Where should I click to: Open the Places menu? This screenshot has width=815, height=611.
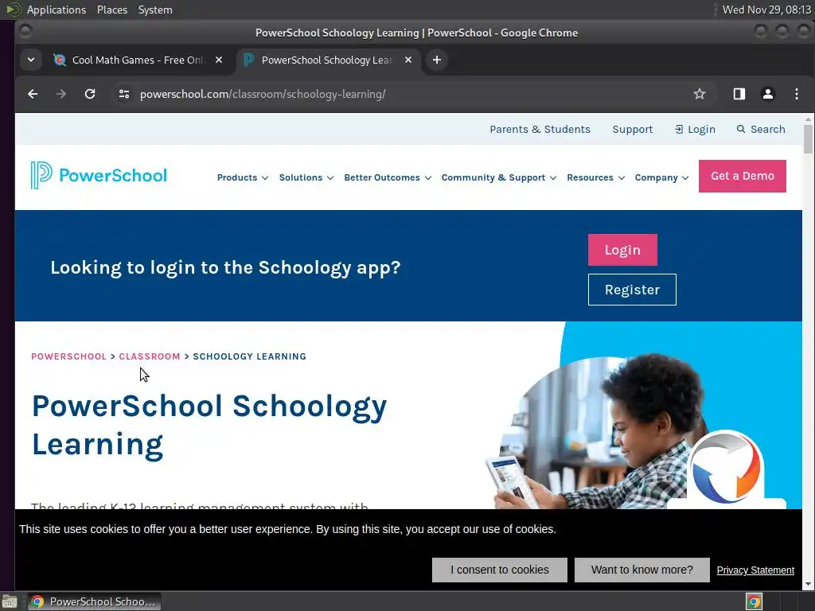pos(112,10)
